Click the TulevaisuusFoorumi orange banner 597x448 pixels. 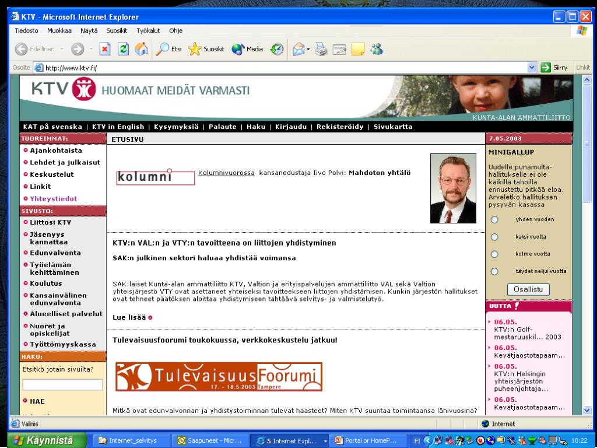pyautogui.click(x=219, y=377)
